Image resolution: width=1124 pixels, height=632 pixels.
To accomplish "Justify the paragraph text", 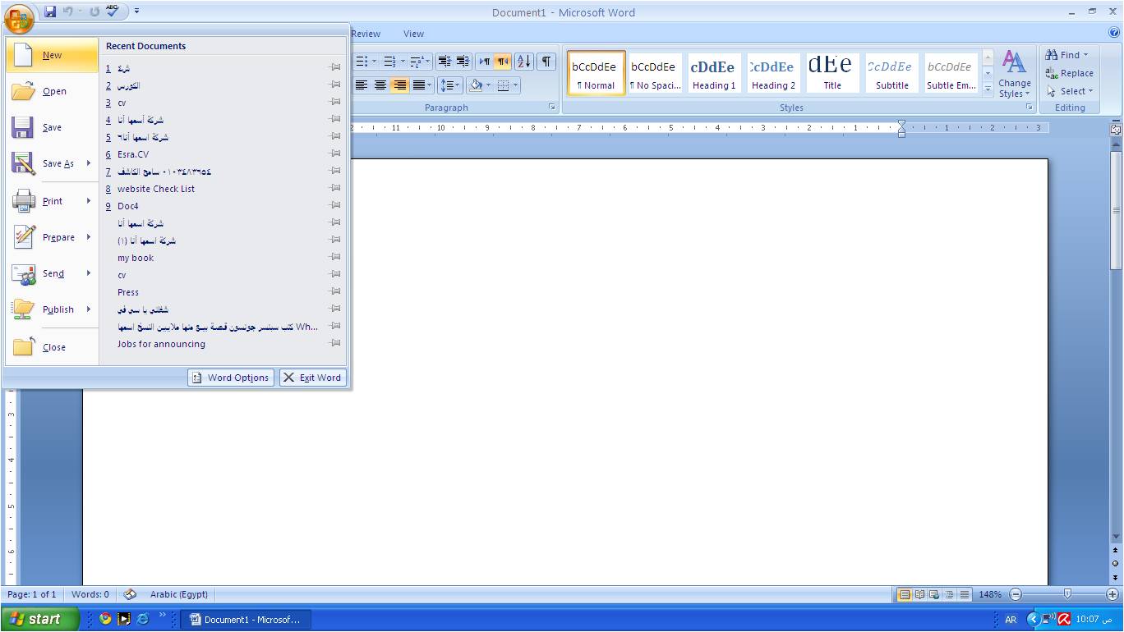I will pyautogui.click(x=419, y=85).
